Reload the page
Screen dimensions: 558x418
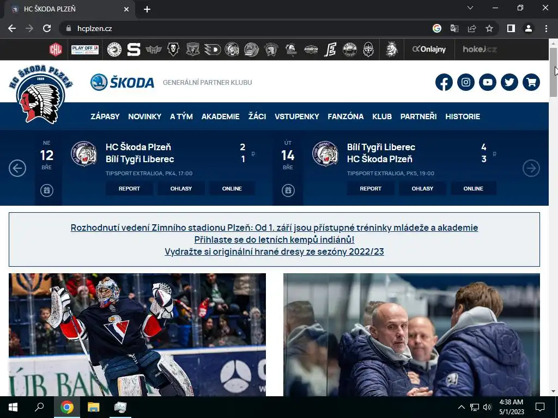click(47, 28)
